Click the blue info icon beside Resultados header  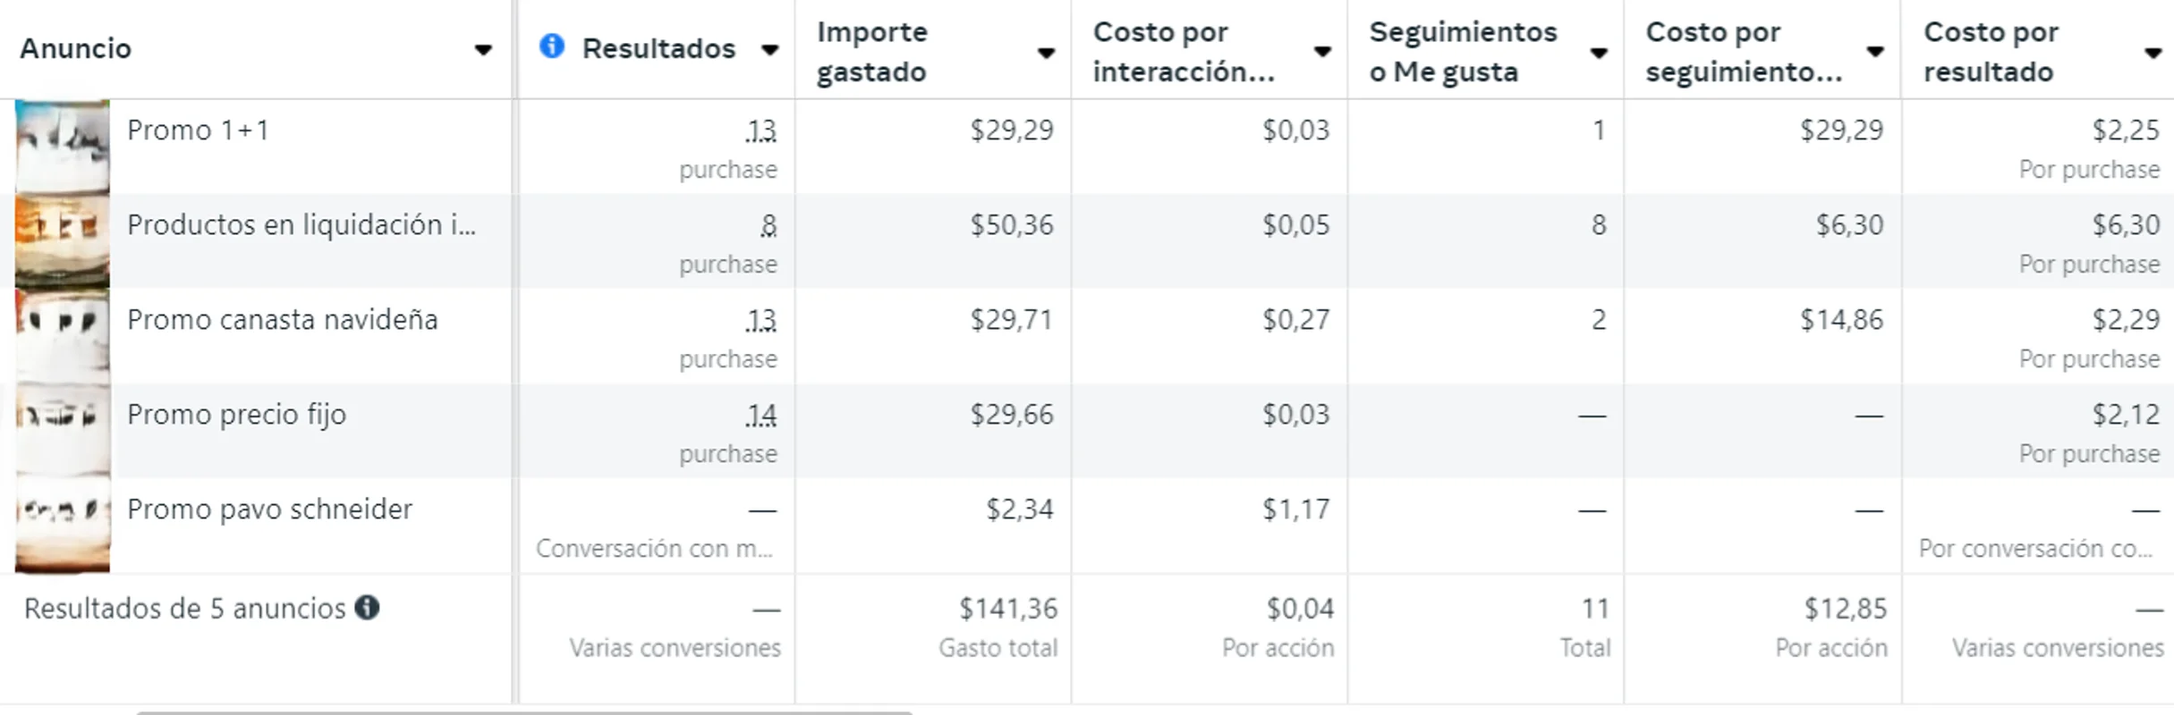pyautogui.click(x=552, y=48)
